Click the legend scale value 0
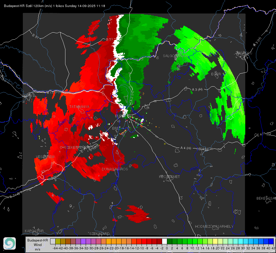Image resolution: width=276 pixels, height=253 pixels. point(167,248)
